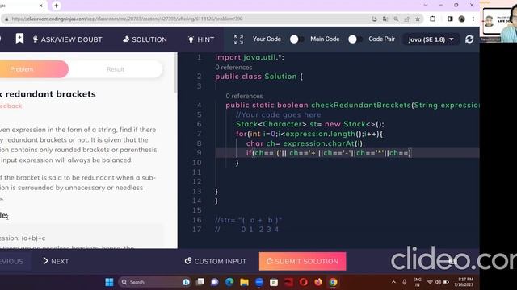Click the Stack<Character> declaration on line 6
This screenshot has height=290, width=517.
(x=310, y=124)
